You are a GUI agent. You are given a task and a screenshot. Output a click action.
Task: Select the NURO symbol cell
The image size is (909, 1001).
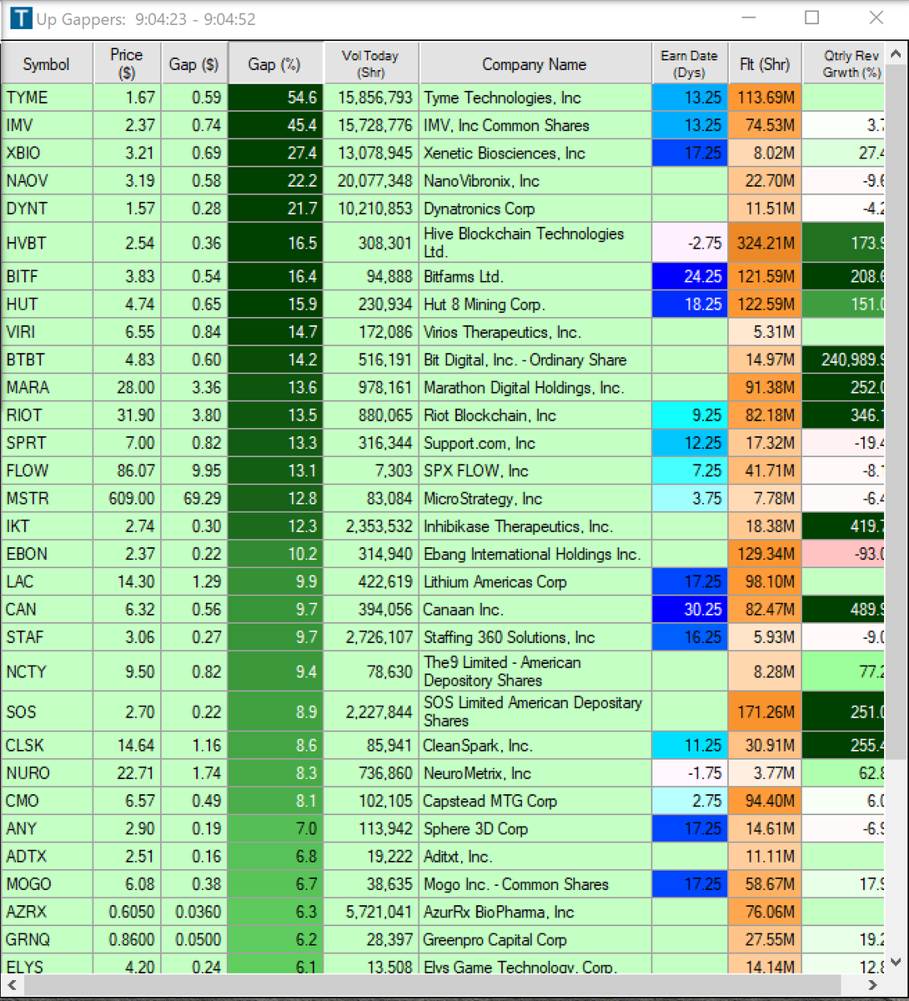[47, 772]
